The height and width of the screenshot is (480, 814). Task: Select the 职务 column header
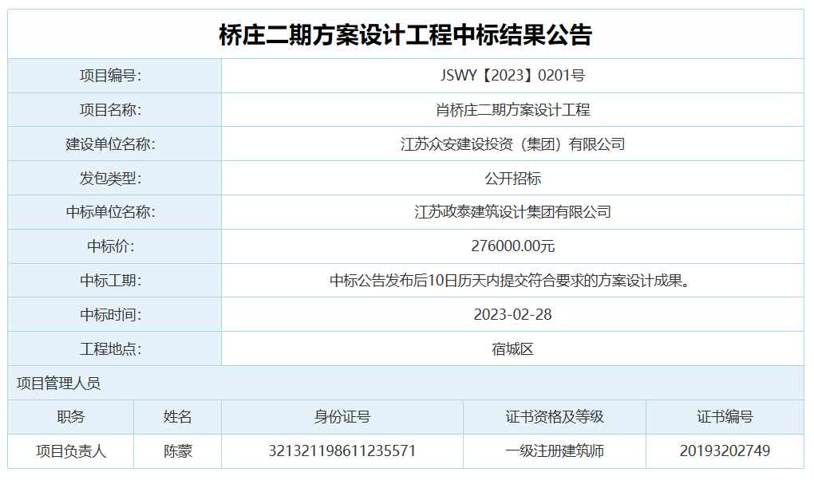coord(70,417)
